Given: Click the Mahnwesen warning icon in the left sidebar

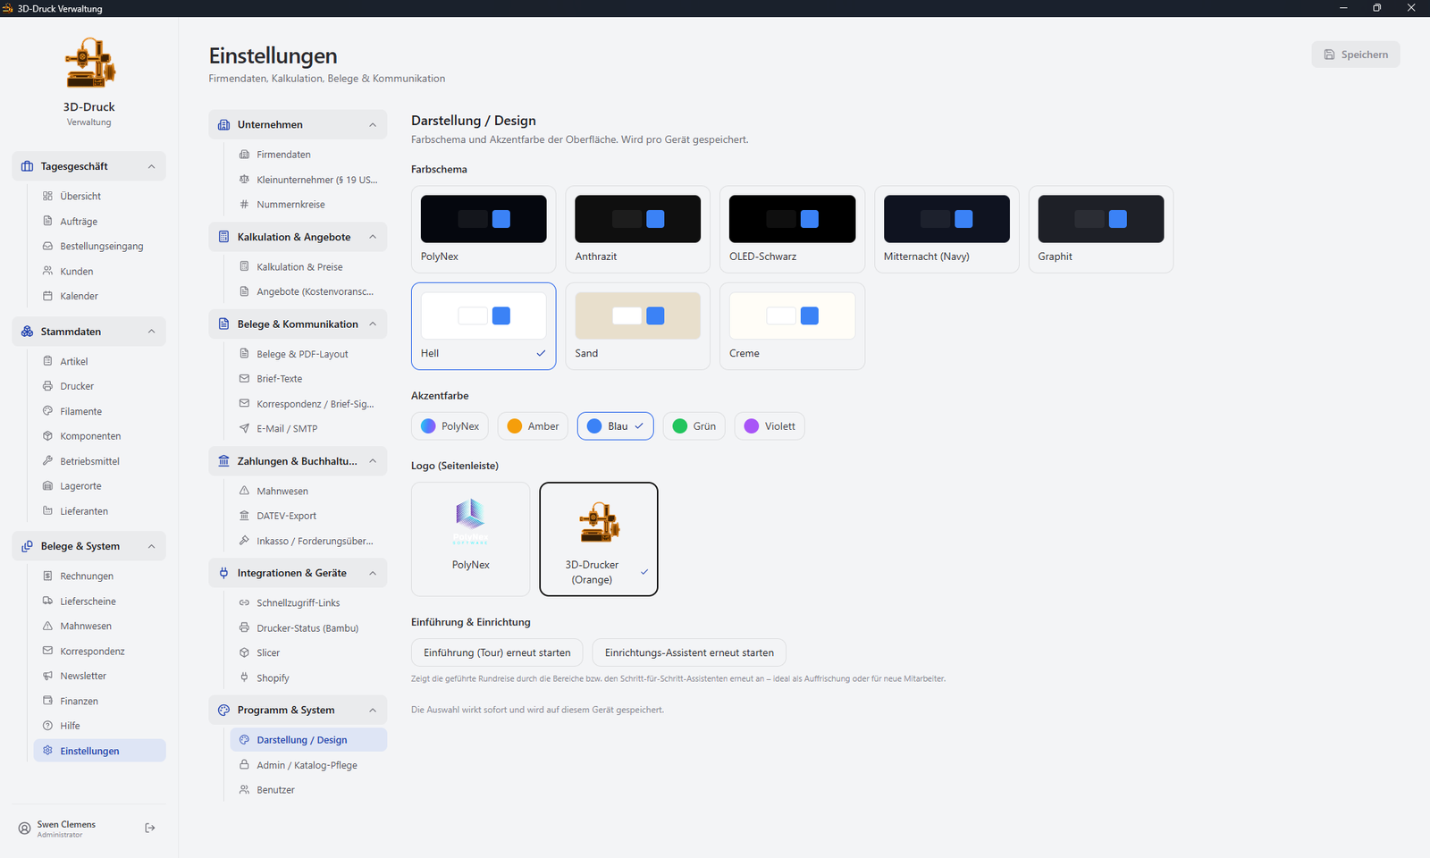Looking at the screenshot, I should pos(48,626).
